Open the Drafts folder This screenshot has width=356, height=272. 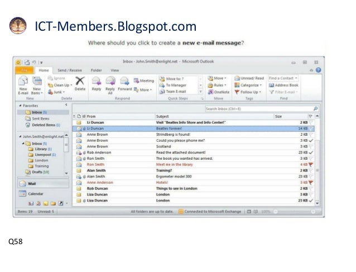click(37, 172)
